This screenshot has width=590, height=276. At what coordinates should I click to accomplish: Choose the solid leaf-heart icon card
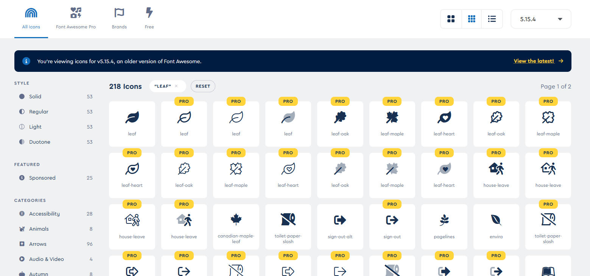pos(444,124)
